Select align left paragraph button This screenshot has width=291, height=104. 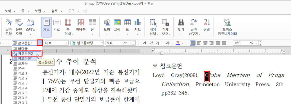[199, 43]
